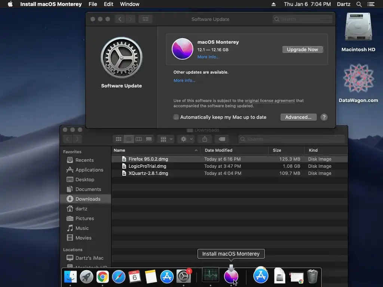Open More Info link under macOS Monterey
This screenshot has width=383, height=287.
(208, 57)
